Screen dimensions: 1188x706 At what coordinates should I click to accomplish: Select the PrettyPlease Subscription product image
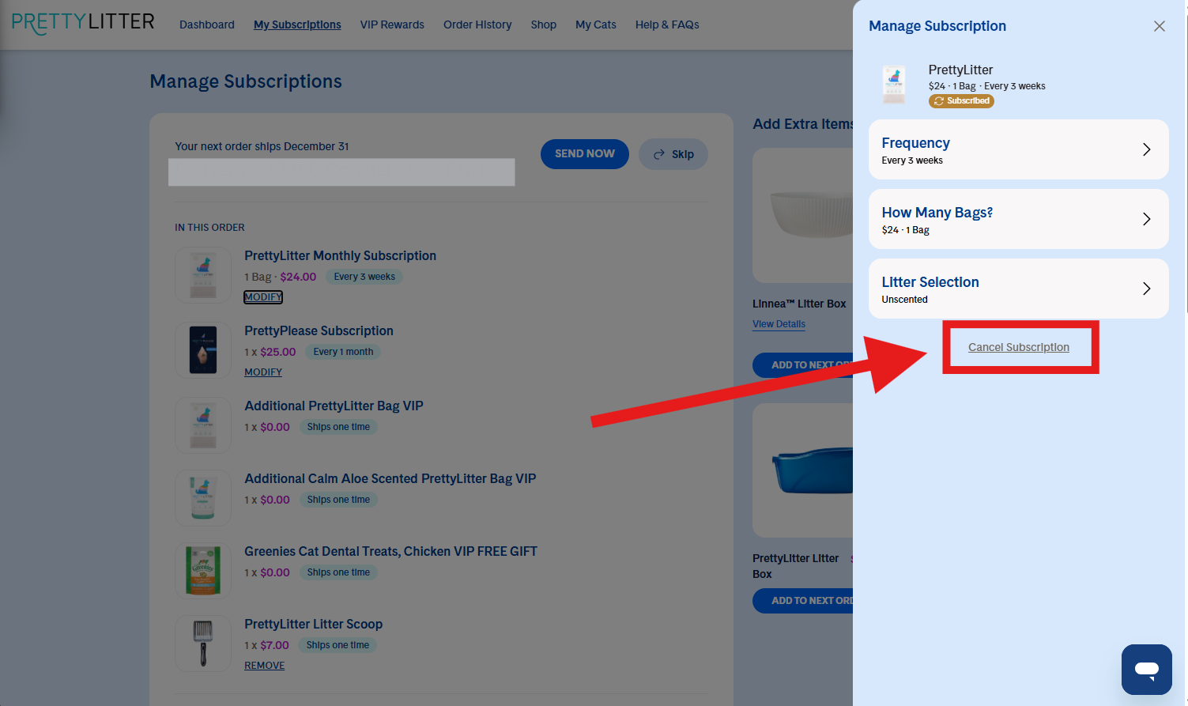pyautogui.click(x=203, y=349)
